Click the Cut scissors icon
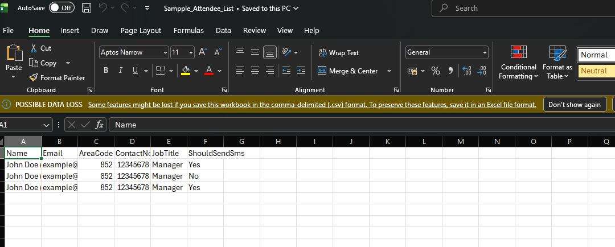 coord(34,48)
